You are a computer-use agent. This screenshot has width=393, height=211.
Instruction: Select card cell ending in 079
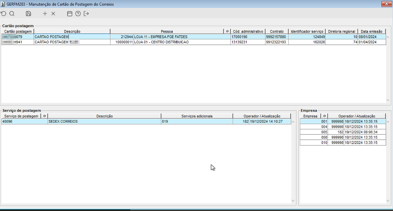click(x=18, y=37)
